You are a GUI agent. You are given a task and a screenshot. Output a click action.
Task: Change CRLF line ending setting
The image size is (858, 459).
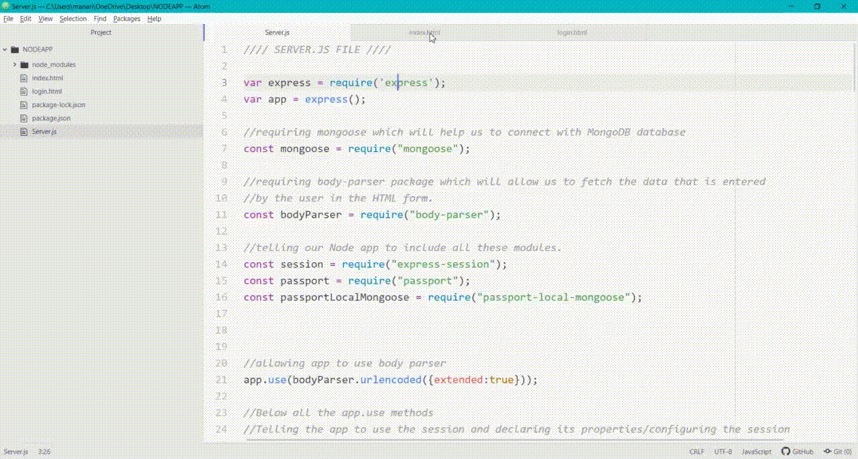696,452
